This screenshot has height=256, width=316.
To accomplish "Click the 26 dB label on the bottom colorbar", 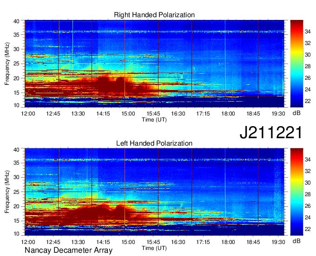I will click(x=308, y=206).
